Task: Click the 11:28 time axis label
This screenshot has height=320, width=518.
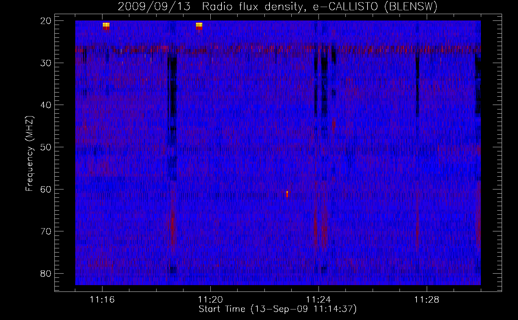Action: [x=427, y=300]
